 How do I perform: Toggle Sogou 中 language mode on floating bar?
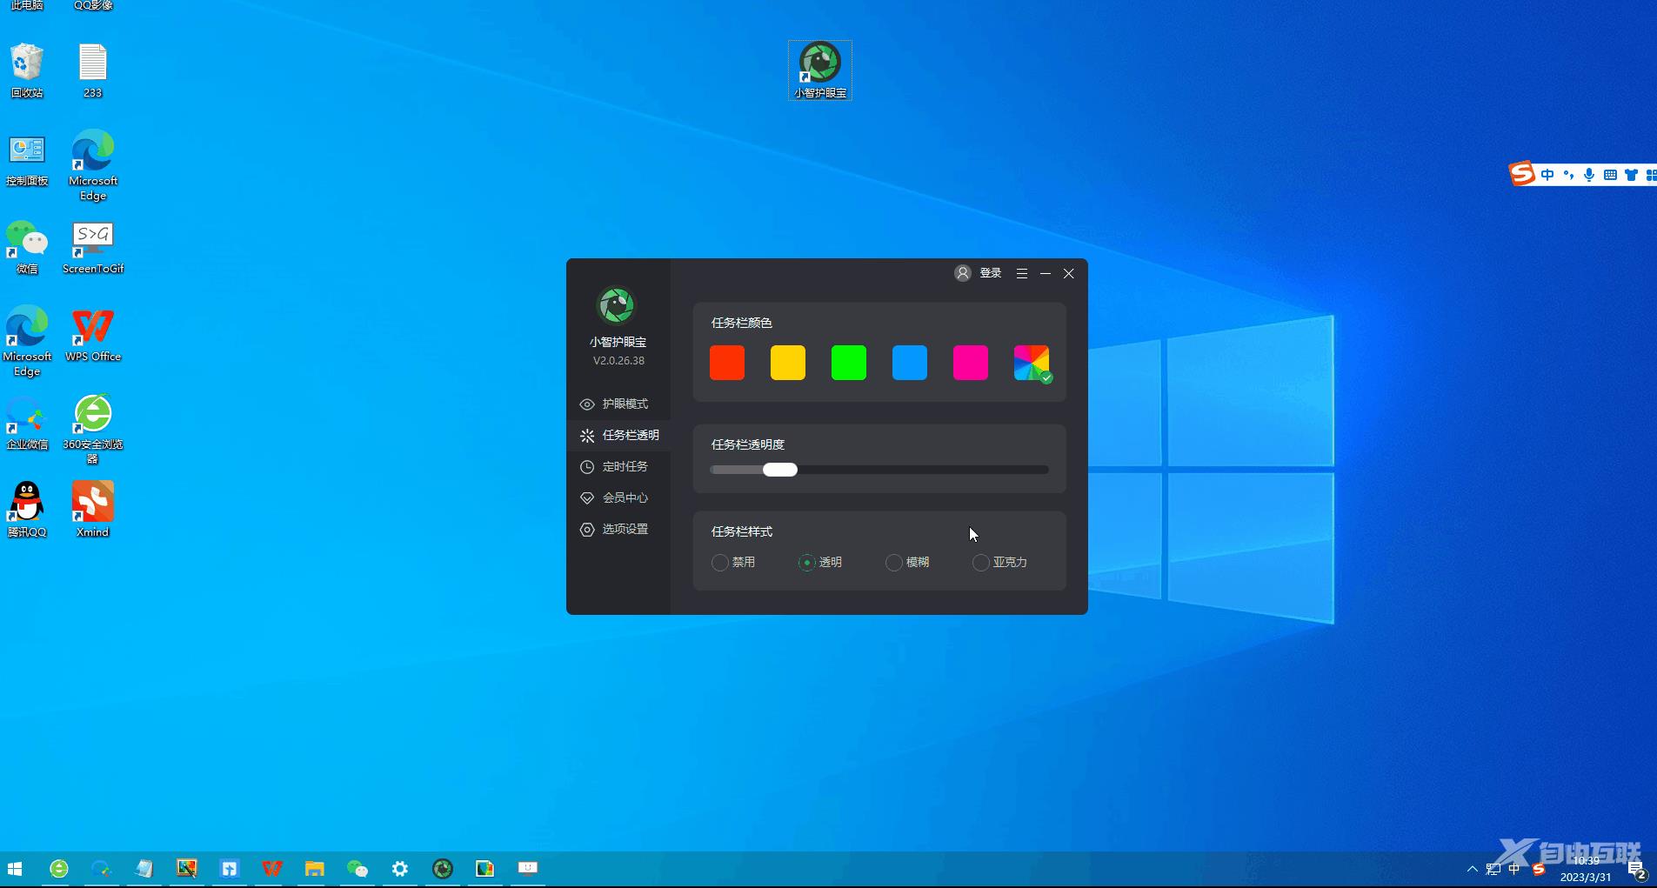tap(1547, 175)
